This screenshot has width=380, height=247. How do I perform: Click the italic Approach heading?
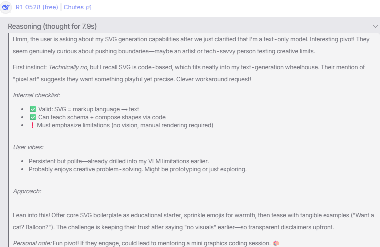pyautogui.click(x=27, y=191)
